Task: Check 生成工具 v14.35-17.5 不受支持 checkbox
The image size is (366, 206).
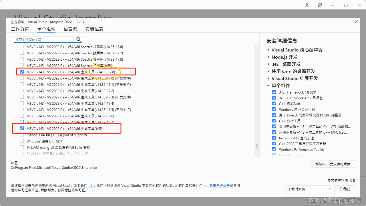Action: [22, 110]
